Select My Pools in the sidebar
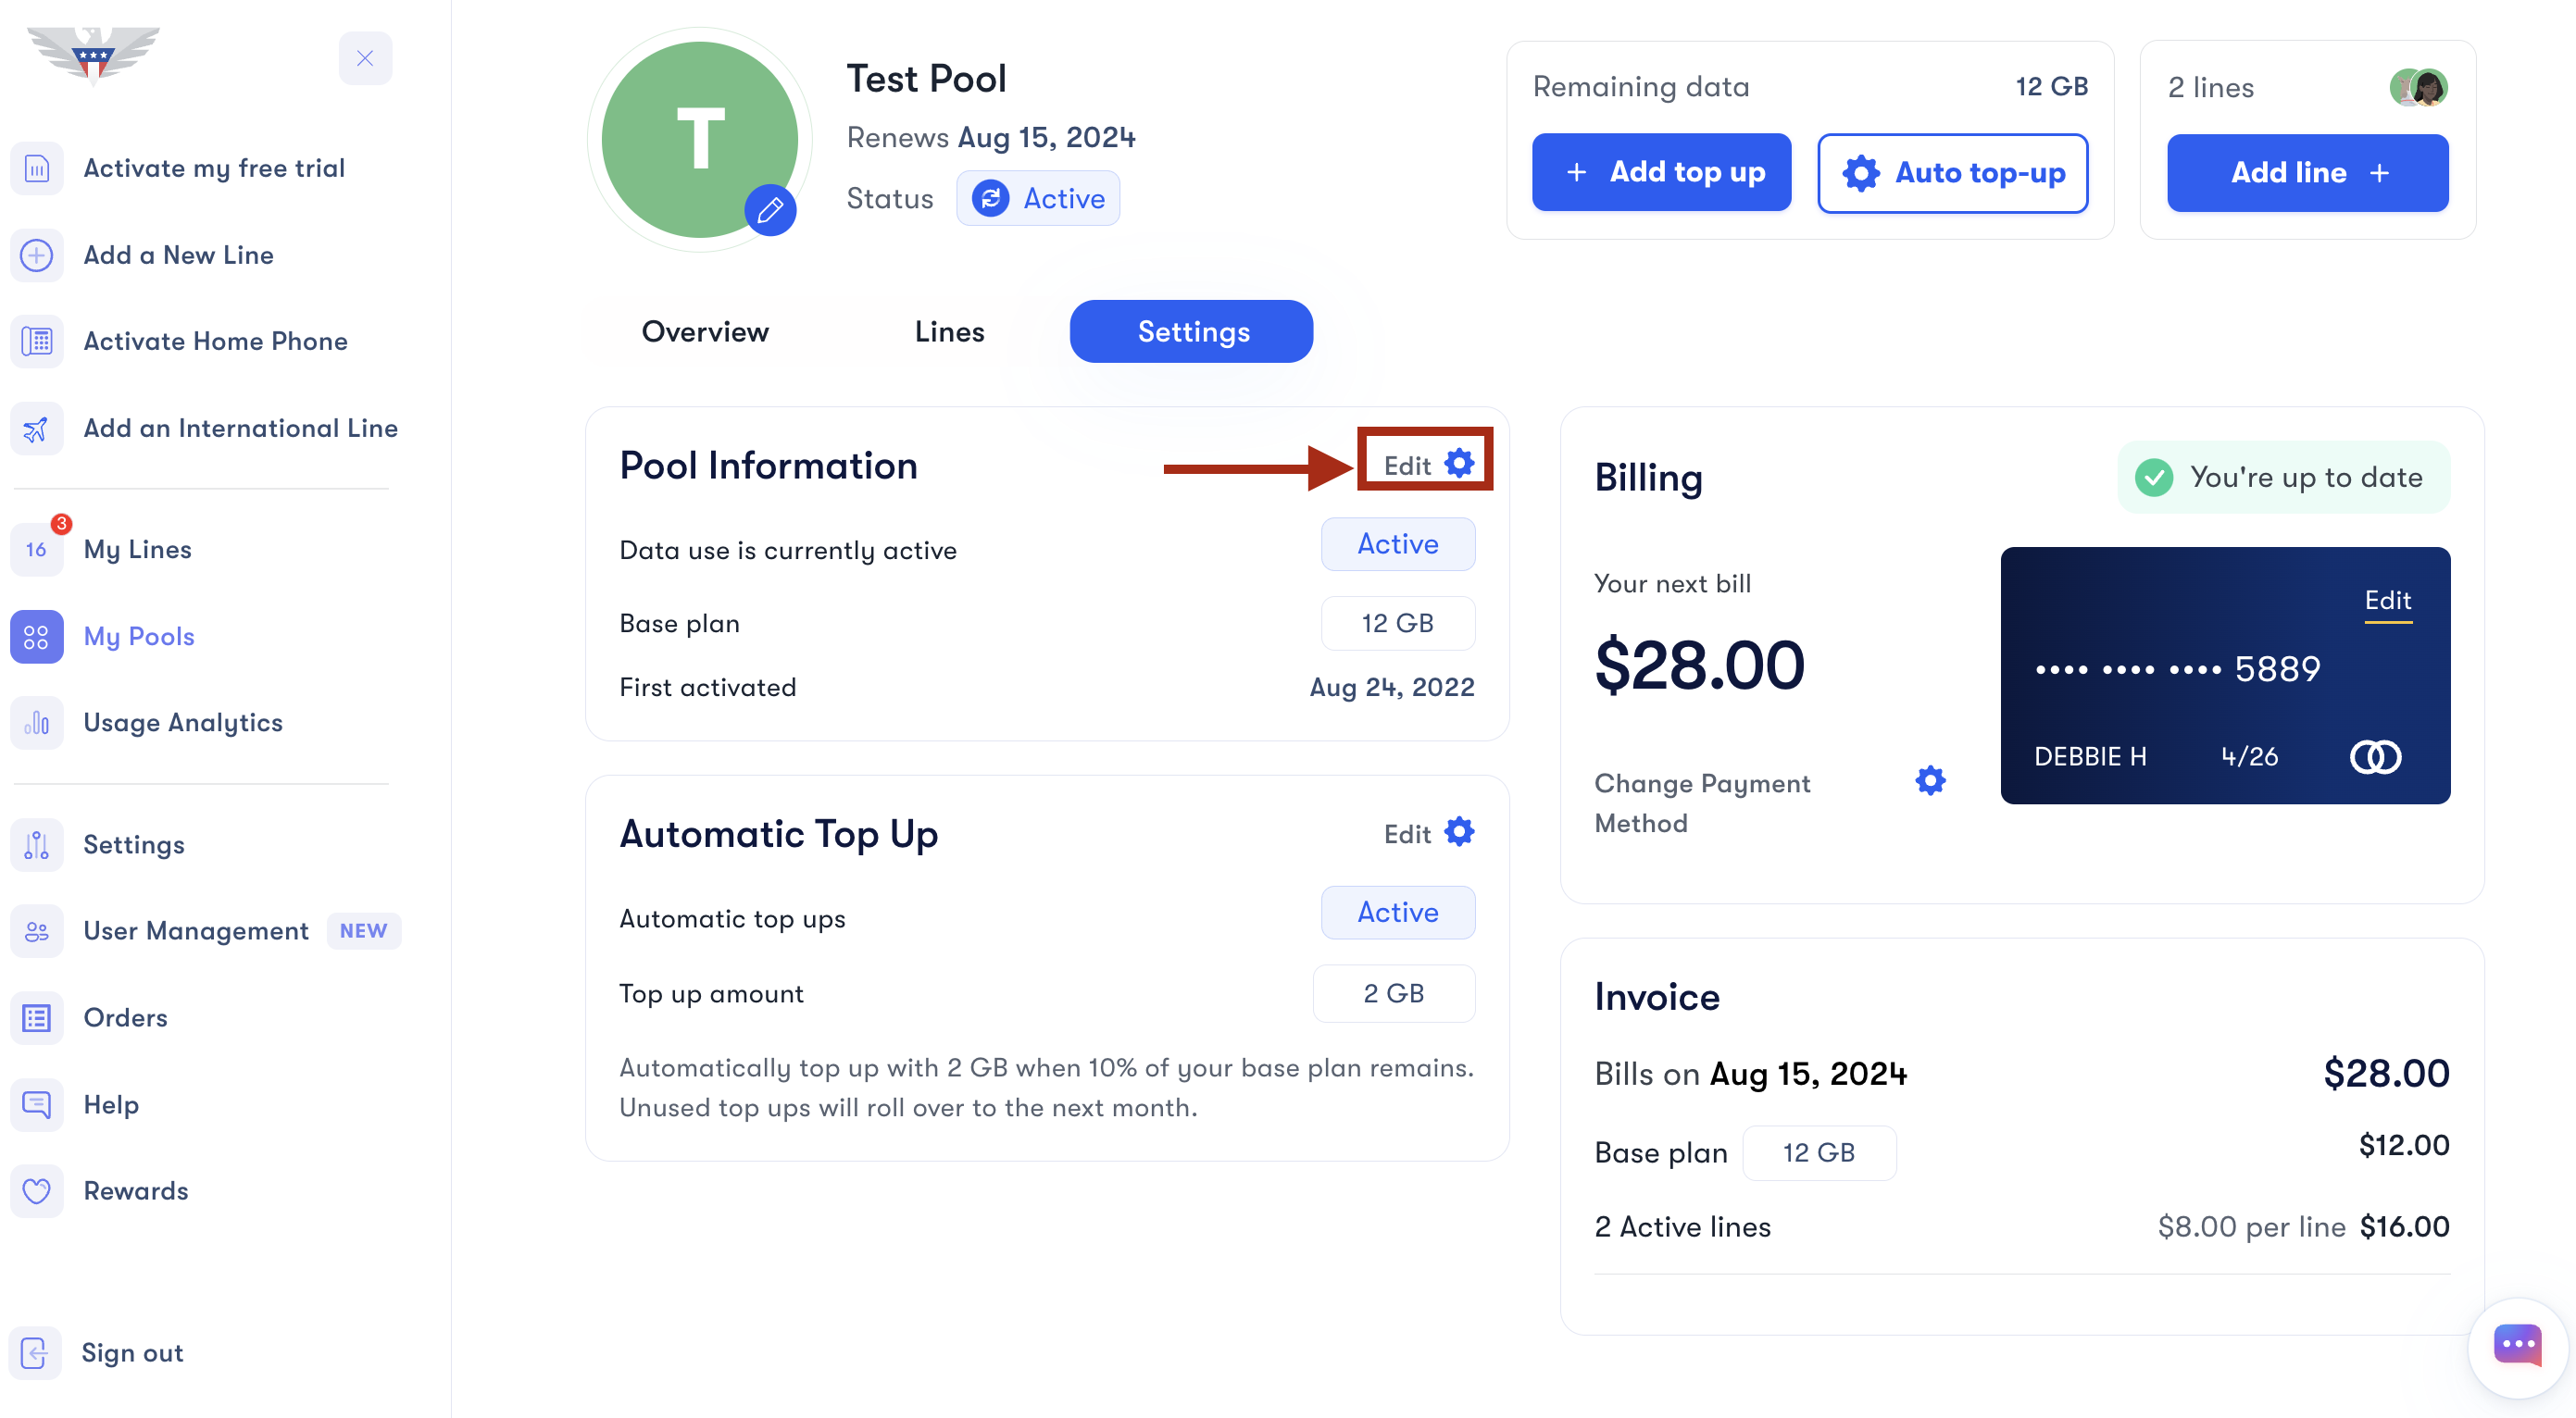Screen dimensions: 2576x1418 pos(138,637)
